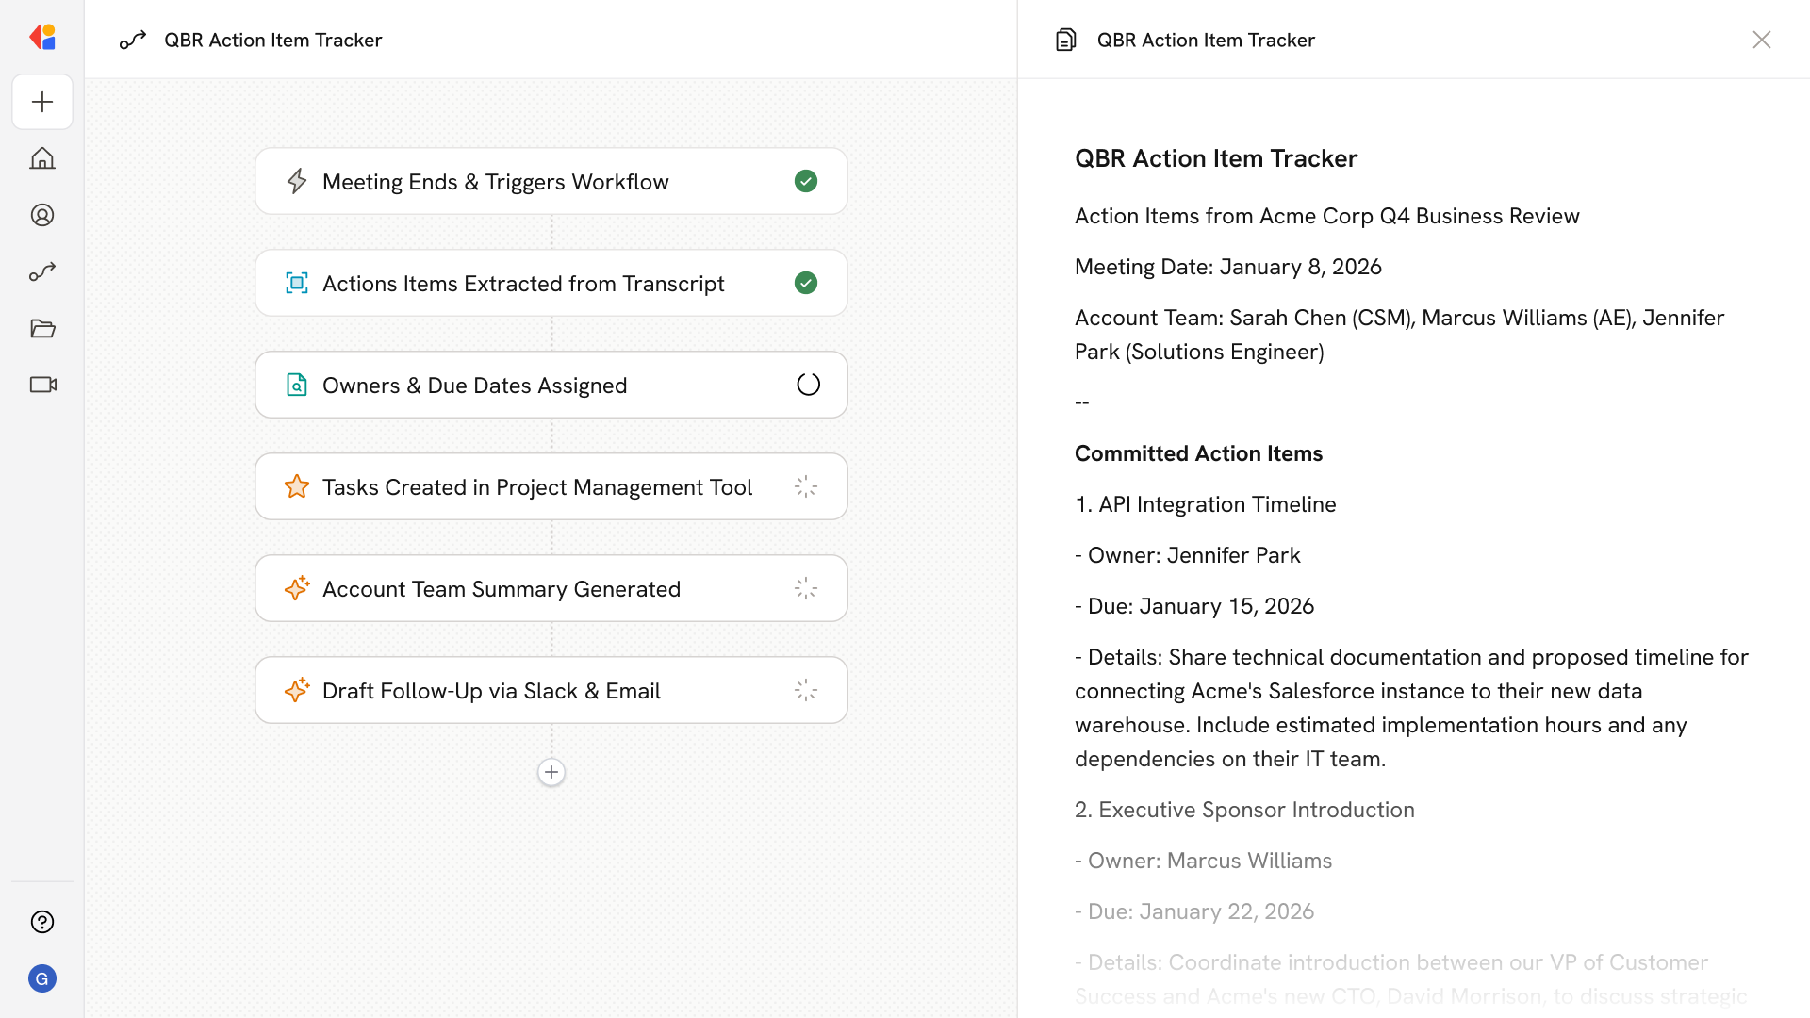The width and height of the screenshot is (1810, 1018).
Task: Click the sparkles icon on Account Team Summary step
Action: point(297,588)
